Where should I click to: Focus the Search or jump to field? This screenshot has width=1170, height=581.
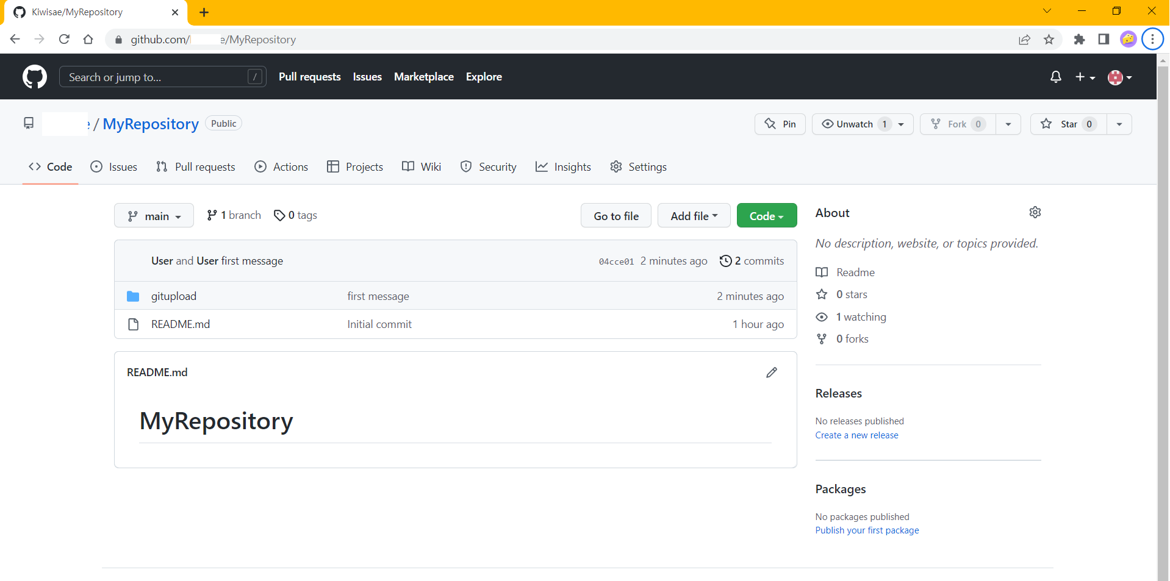click(162, 77)
